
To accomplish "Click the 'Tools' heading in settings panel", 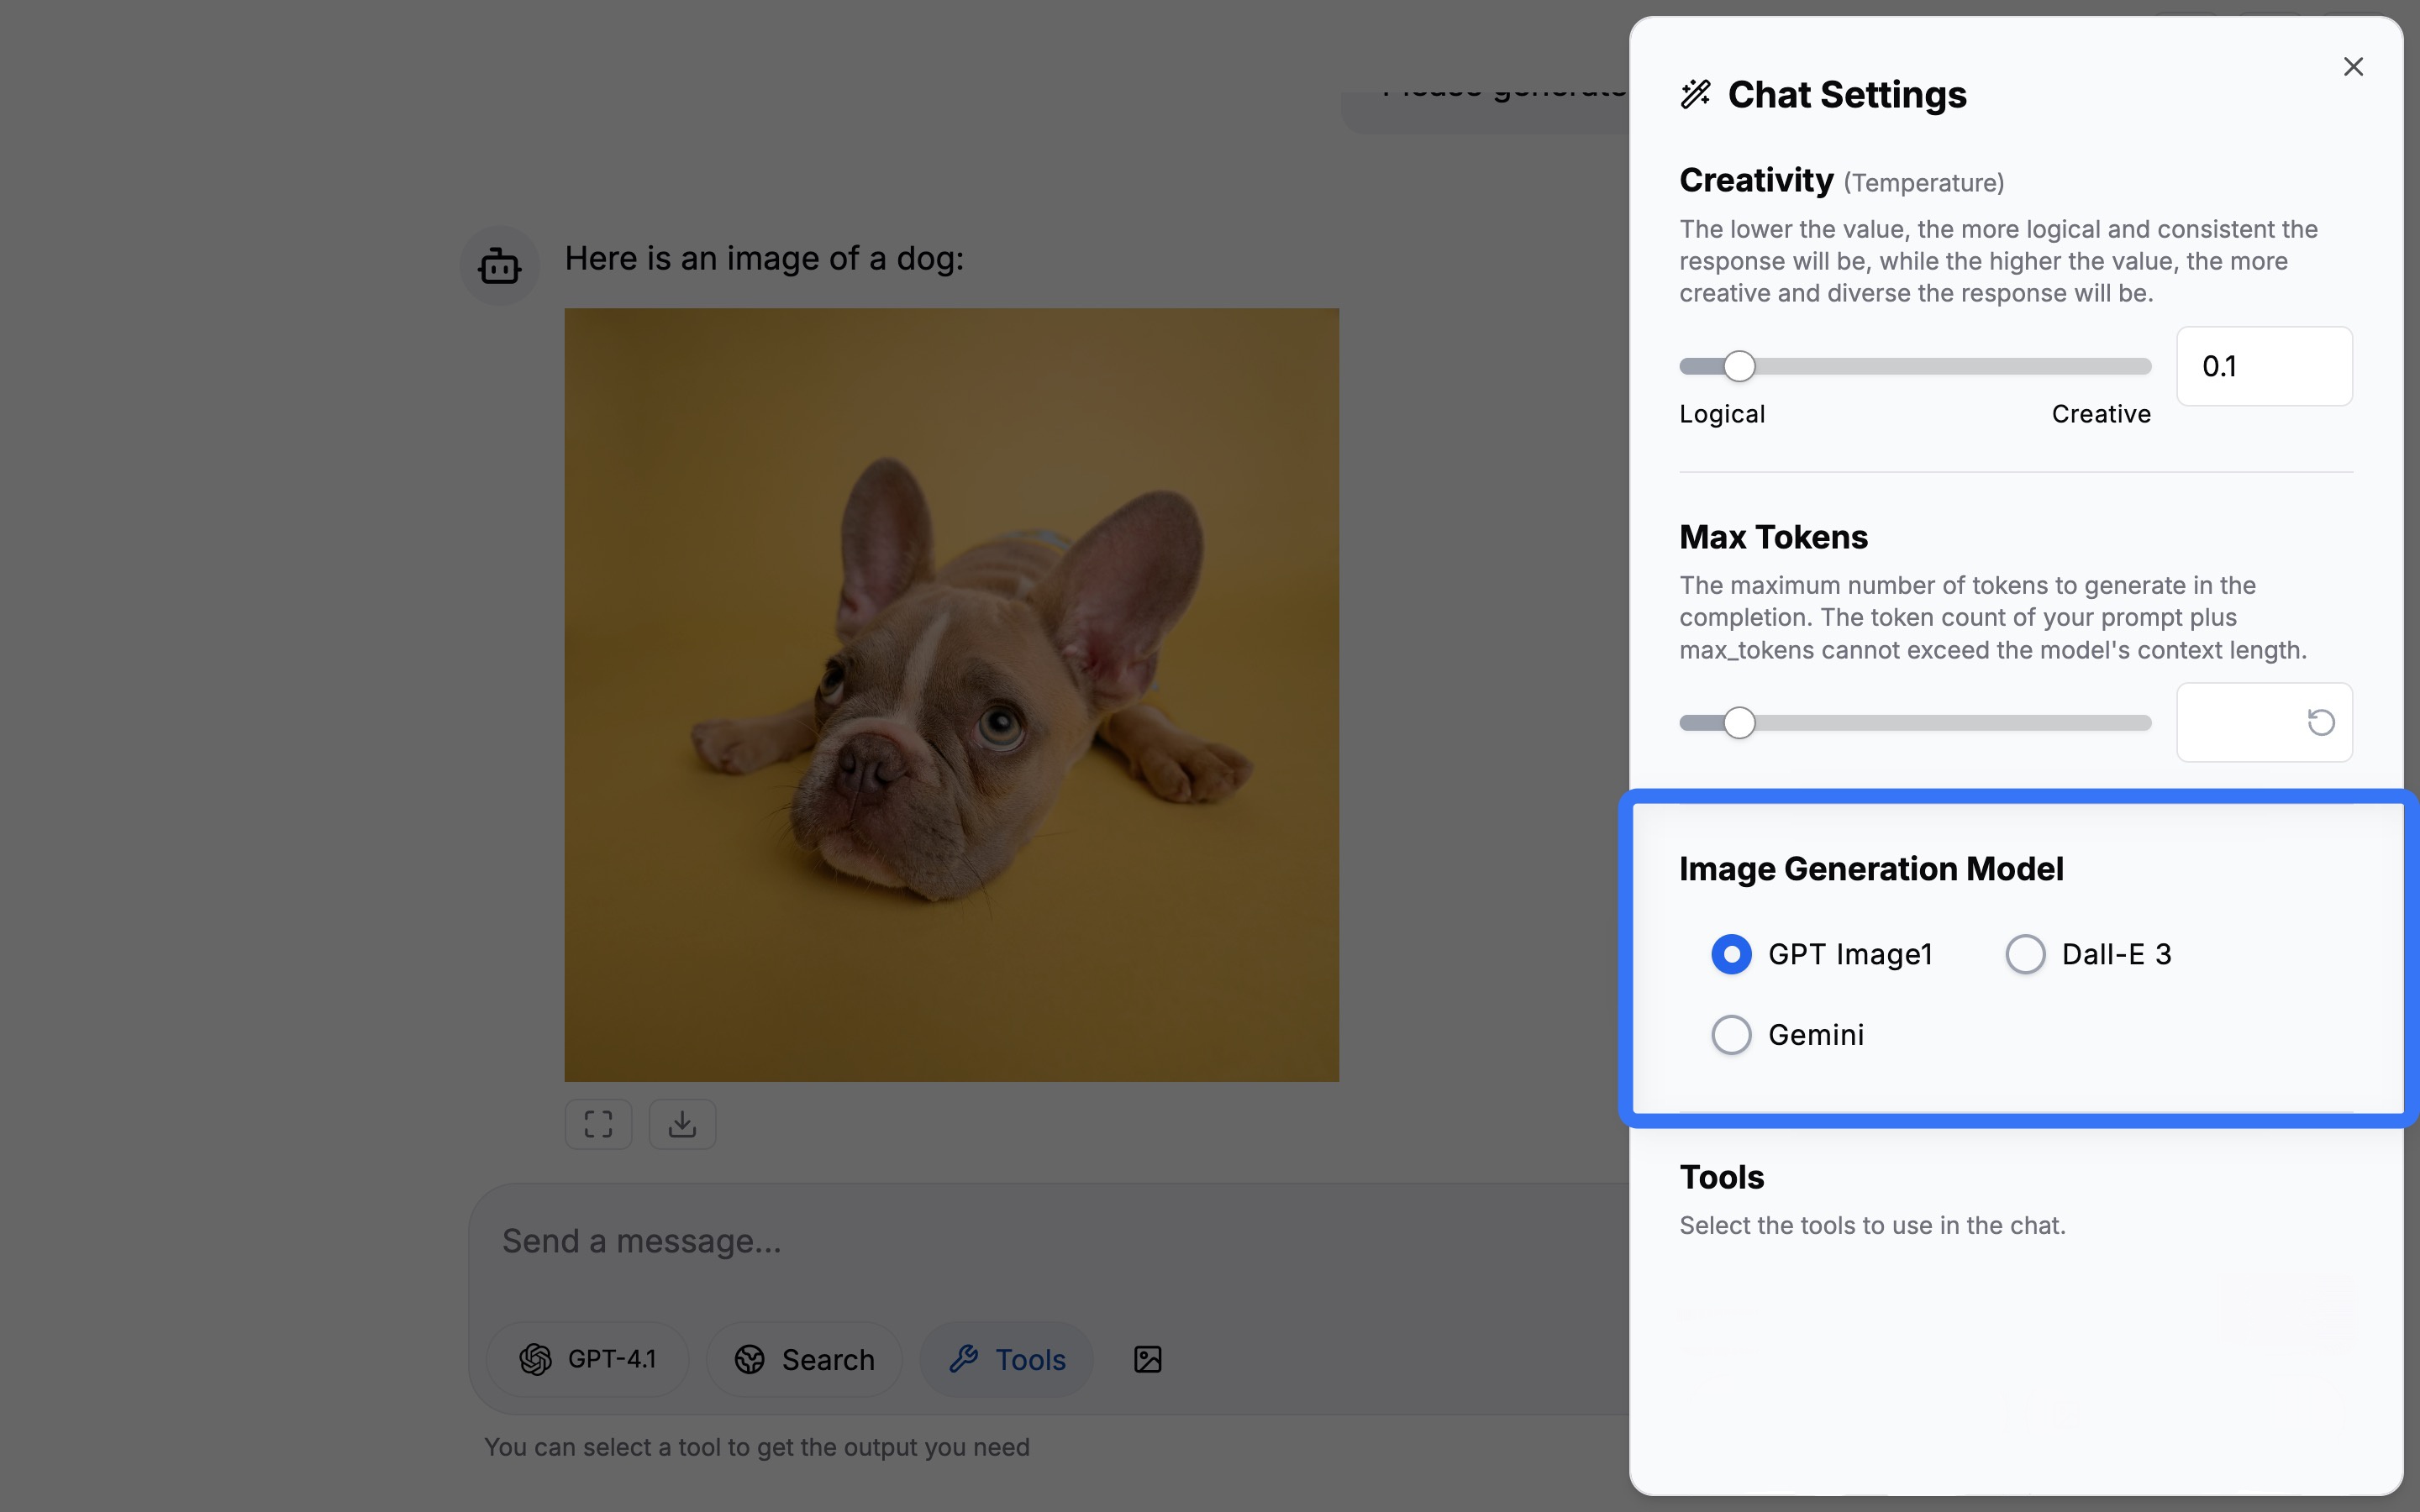I will point(1722,1177).
